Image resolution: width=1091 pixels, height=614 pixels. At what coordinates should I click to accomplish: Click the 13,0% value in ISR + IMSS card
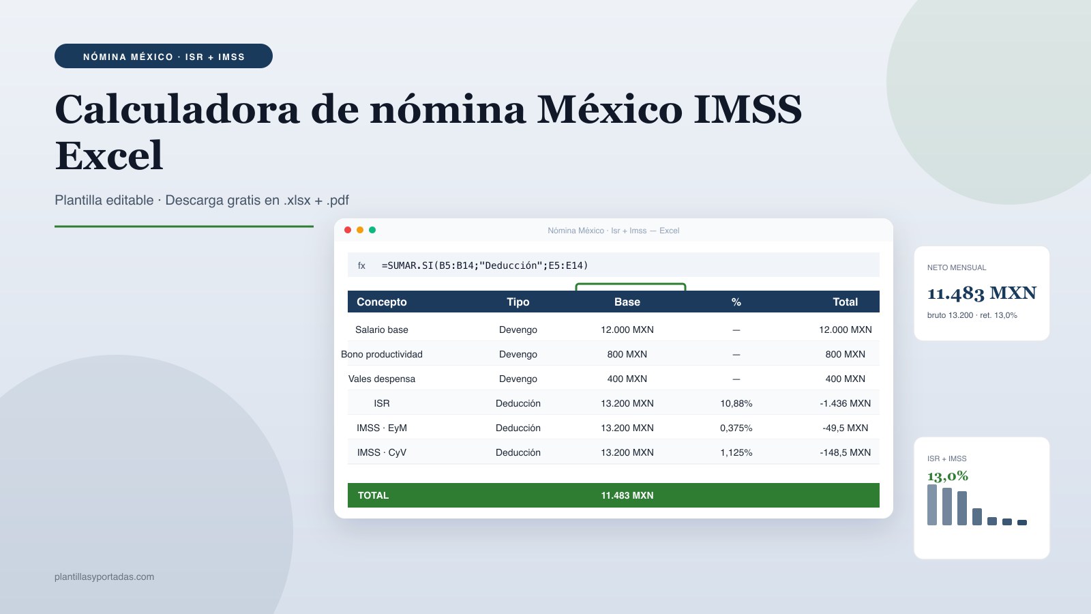pyautogui.click(x=948, y=476)
